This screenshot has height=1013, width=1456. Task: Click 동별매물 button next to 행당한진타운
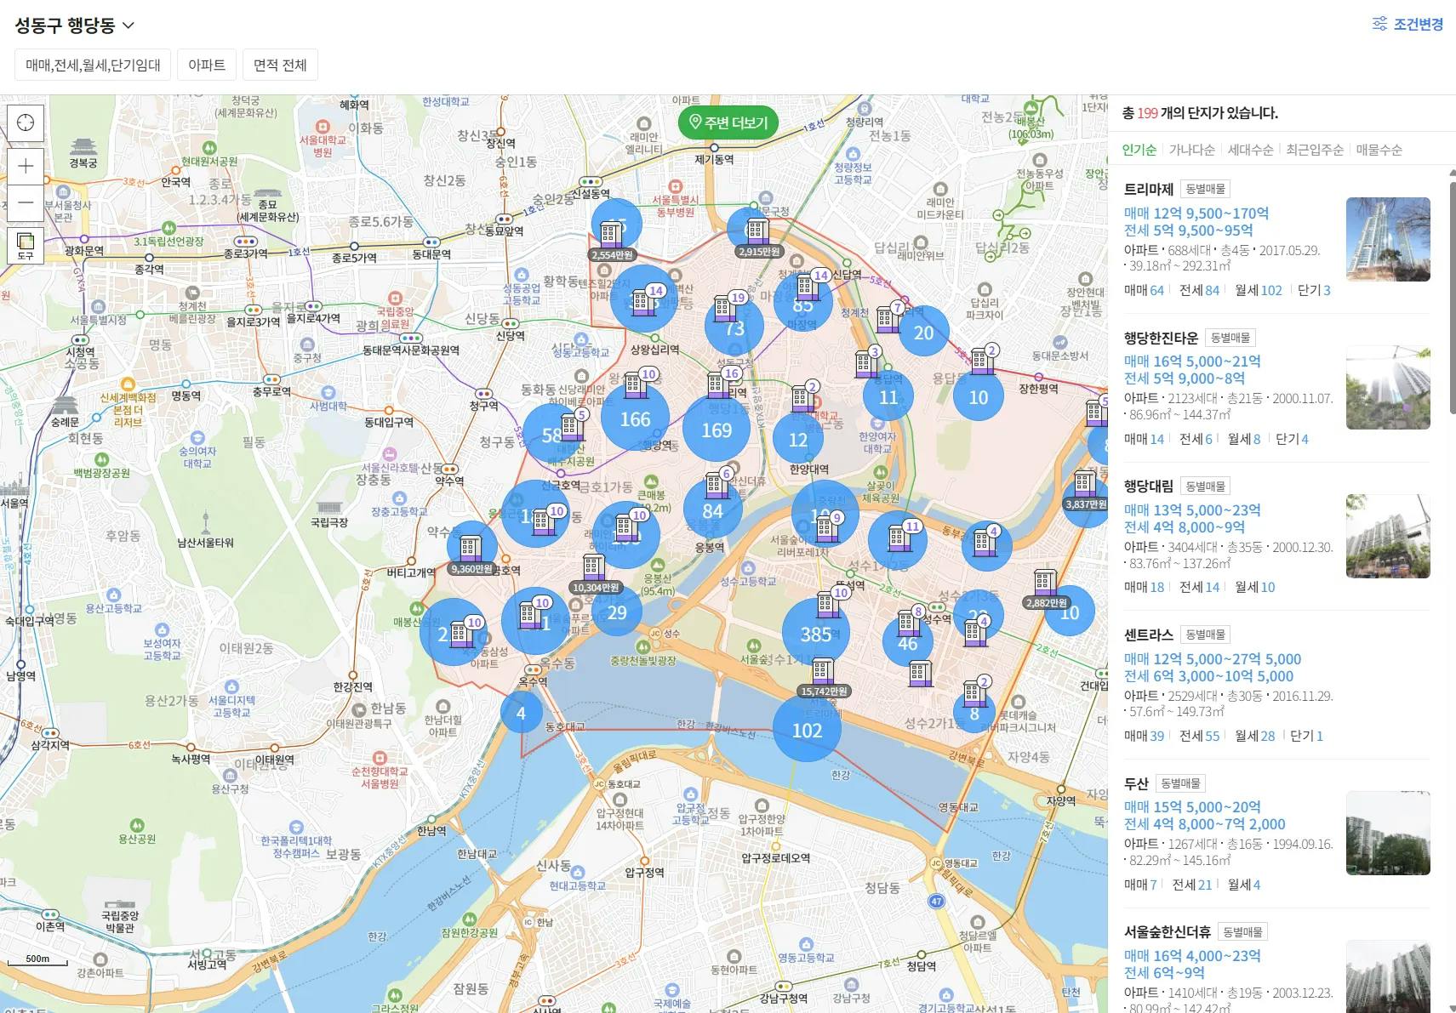tap(1230, 338)
